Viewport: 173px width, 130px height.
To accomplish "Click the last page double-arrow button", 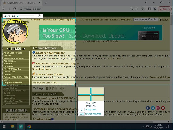I will (x=64, y=88).
